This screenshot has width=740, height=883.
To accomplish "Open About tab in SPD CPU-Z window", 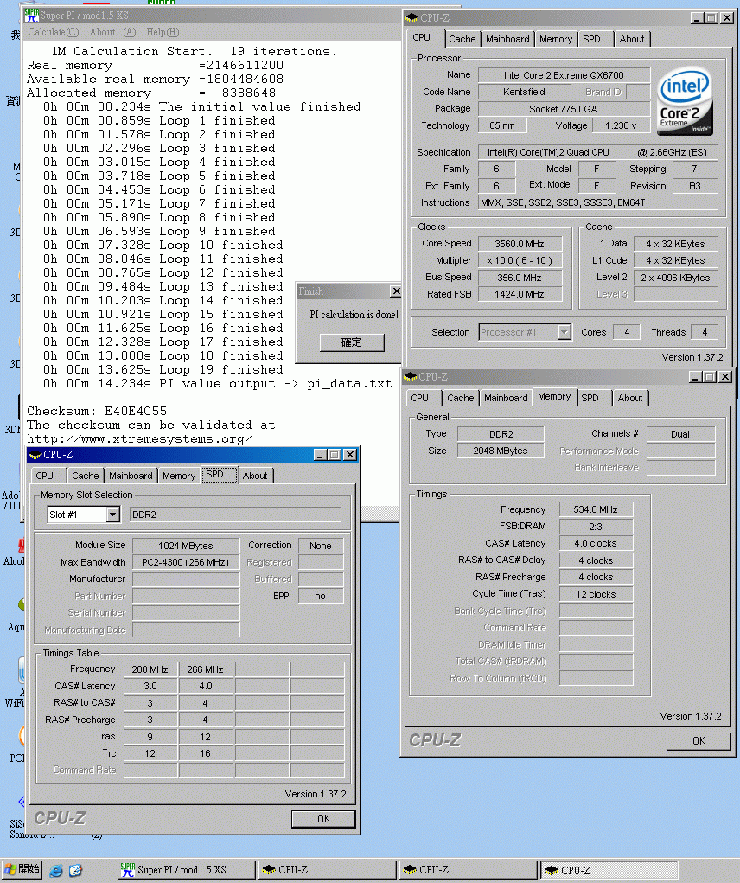I will [255, 476].
